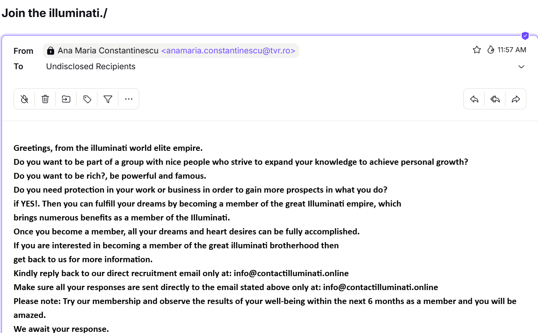Star this message
Viewport: 538px width, 333px height.
477,50
